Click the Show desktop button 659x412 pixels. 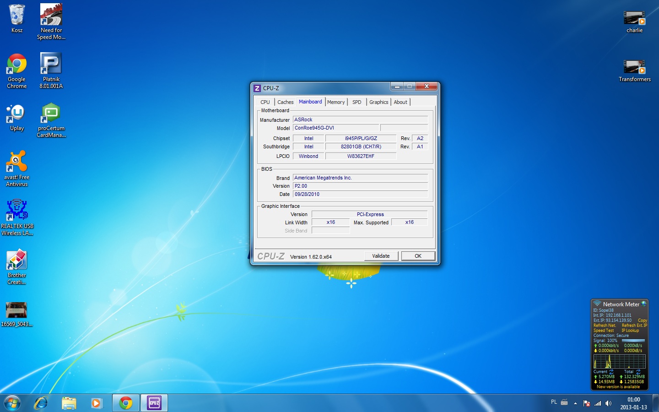click(x=656, y=403)
